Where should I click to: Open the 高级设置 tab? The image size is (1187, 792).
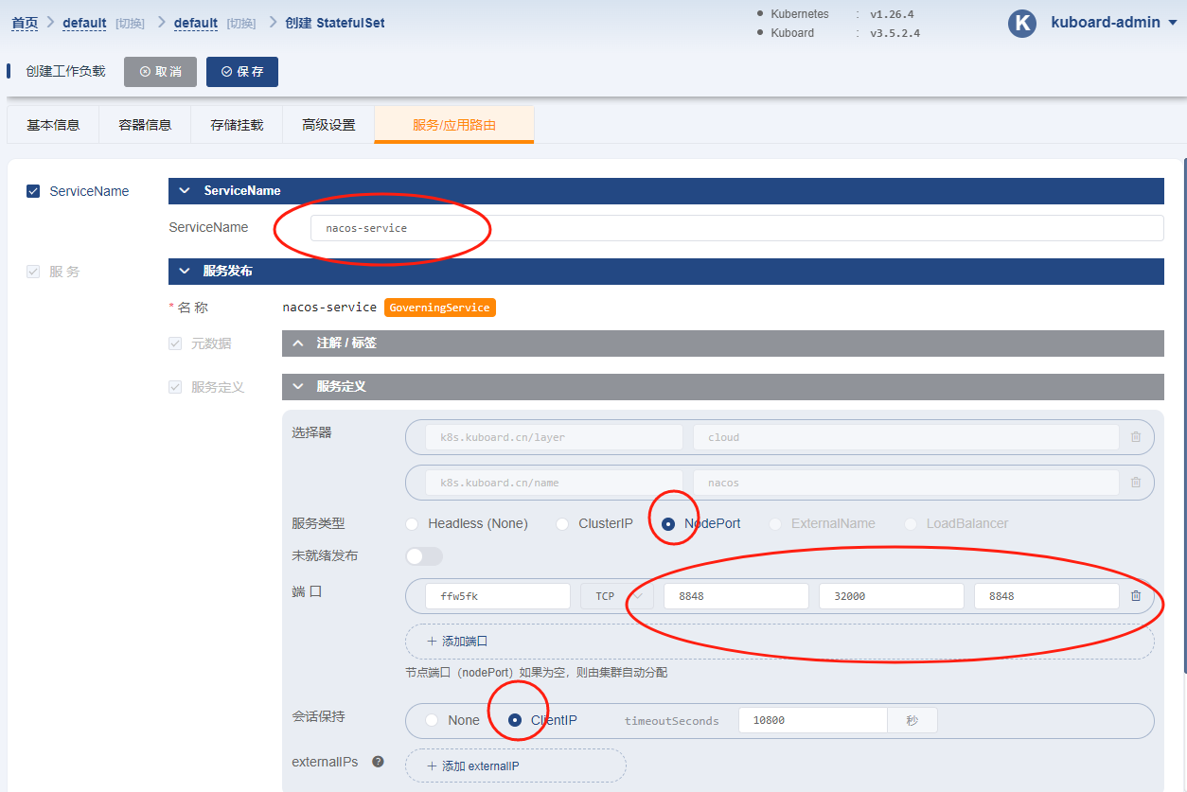(328, 125)
